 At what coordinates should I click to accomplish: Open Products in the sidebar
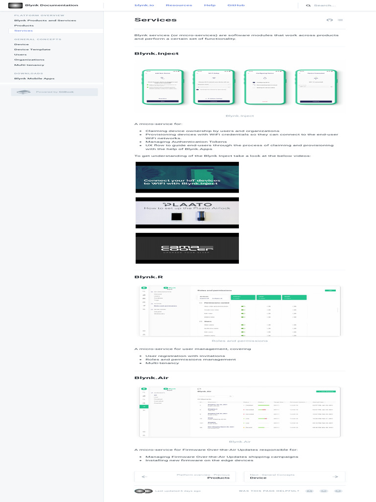tap(24, 25)
